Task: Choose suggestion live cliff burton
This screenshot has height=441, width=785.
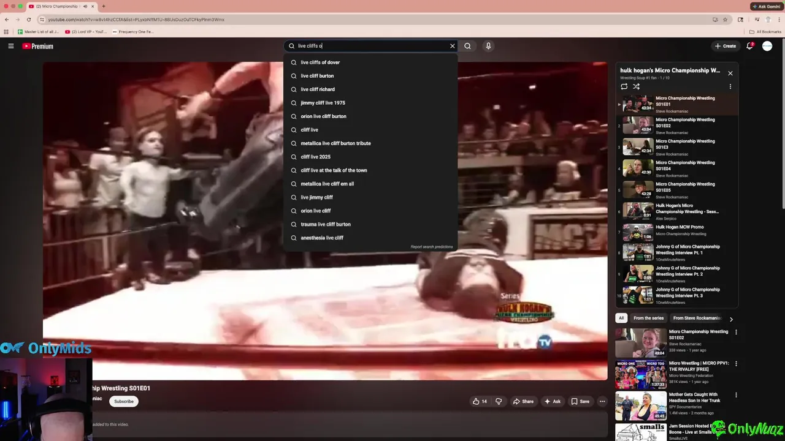Action: coord(370,76)
